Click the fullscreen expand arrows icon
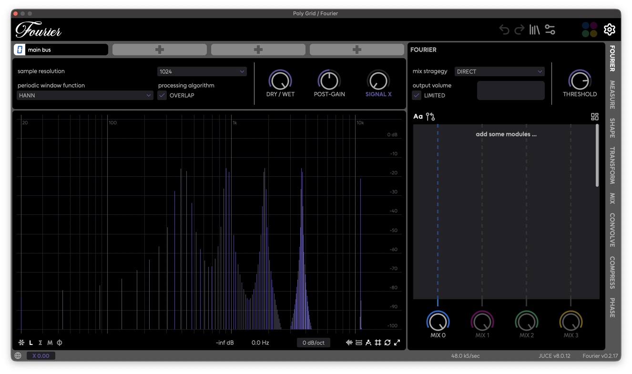Screen dimensions: 632x374 397,343
